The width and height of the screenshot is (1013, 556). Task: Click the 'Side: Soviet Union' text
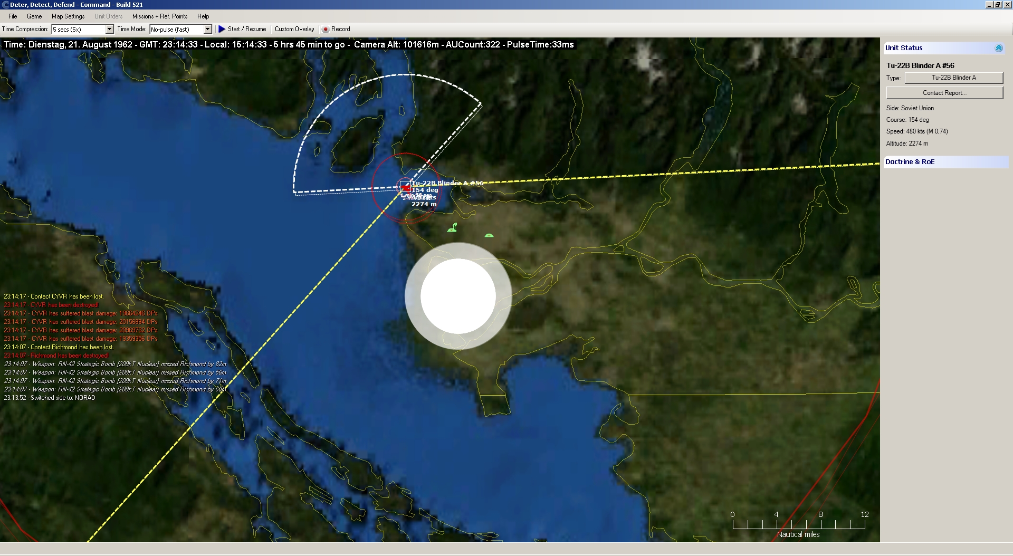pos(910,108)
